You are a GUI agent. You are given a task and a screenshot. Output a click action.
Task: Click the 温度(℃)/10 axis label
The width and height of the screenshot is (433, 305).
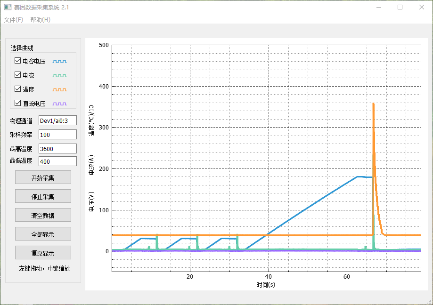click(91, 120)
